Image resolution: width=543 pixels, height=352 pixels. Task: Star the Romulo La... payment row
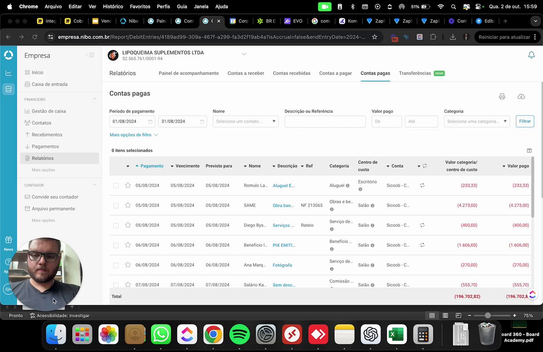pyautogui.click(x=128, y=185)
